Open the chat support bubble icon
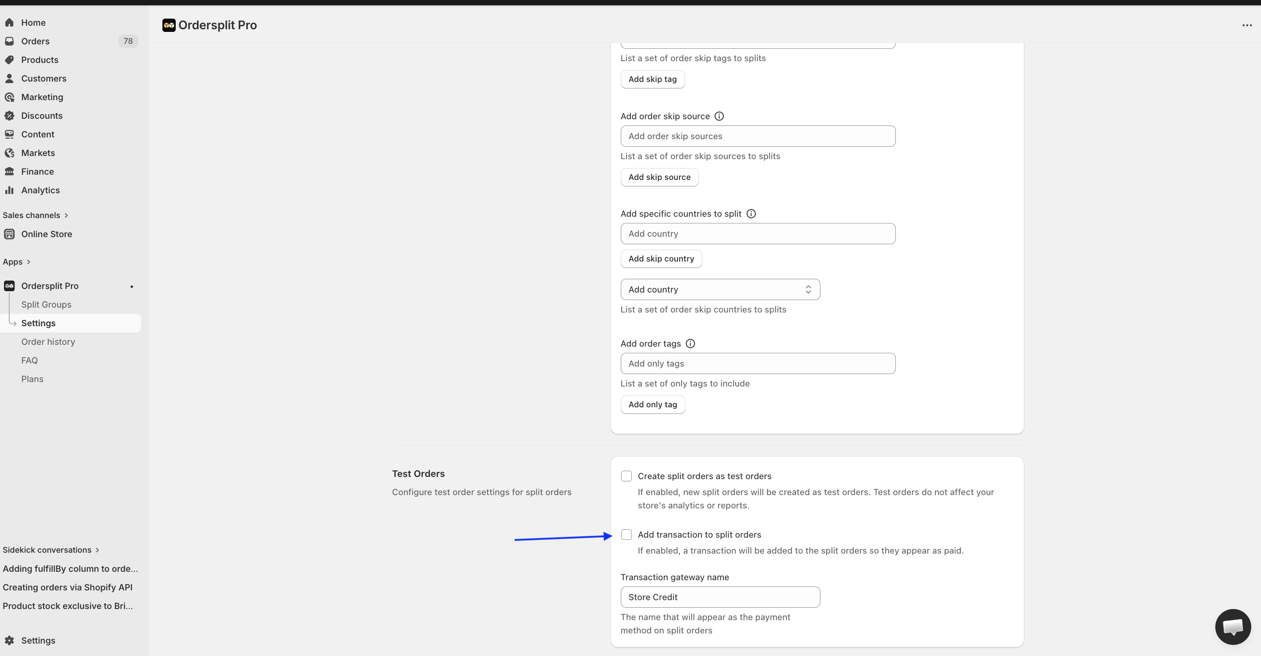This screenshot has width=1261, height=656. pos(1232,627)
